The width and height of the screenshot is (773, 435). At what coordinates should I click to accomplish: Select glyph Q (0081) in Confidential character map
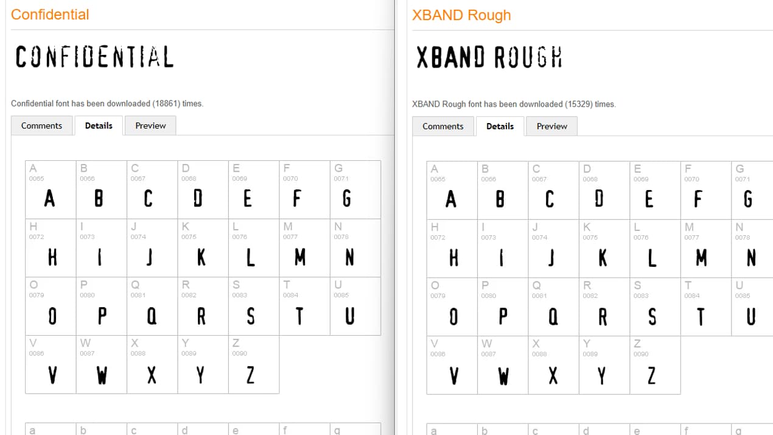click(x=152, y=306)
